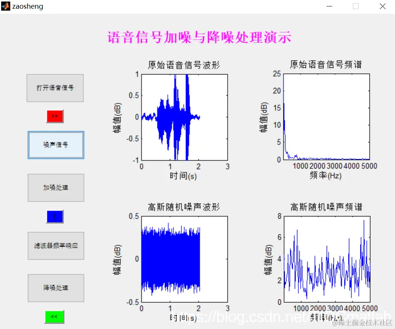Click the window title zaosheng
395x329 pixels.
tap(28, 6)
